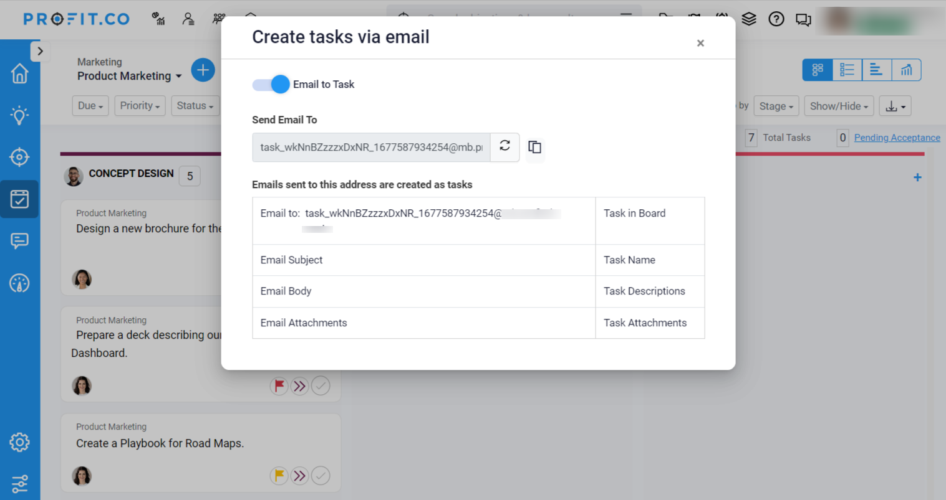Switch to the list view
The height and width of the screenshot is (500, 946).
click(847, 70)
